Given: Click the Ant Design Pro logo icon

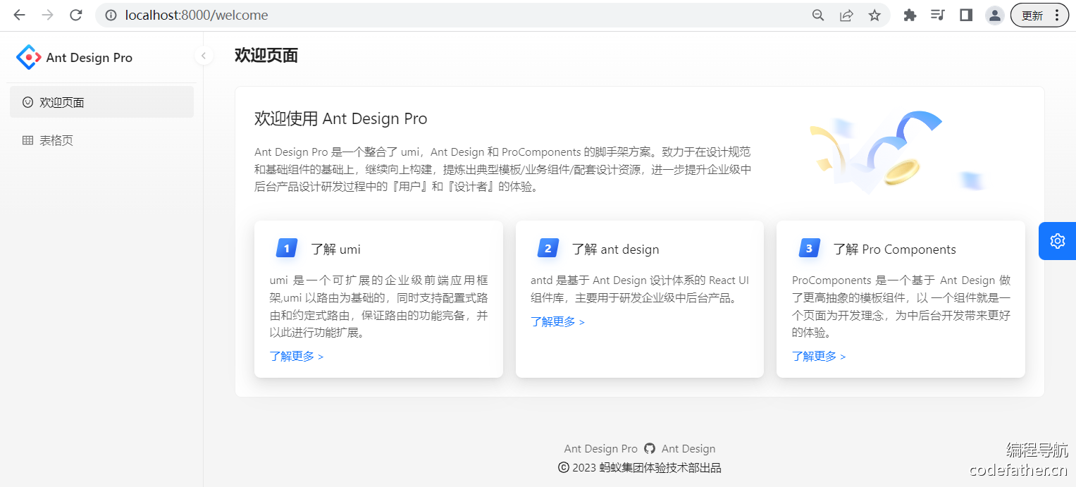Looking at the screenshot, I should coord(28,57).
